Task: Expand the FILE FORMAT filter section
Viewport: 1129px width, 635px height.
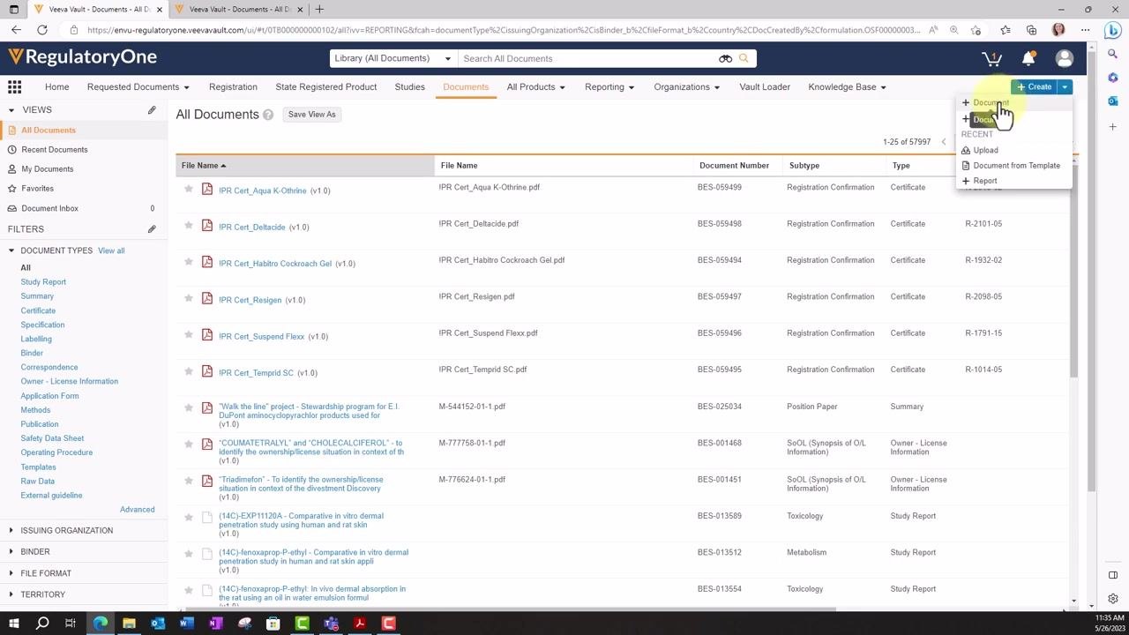Action: coord(46,573)
